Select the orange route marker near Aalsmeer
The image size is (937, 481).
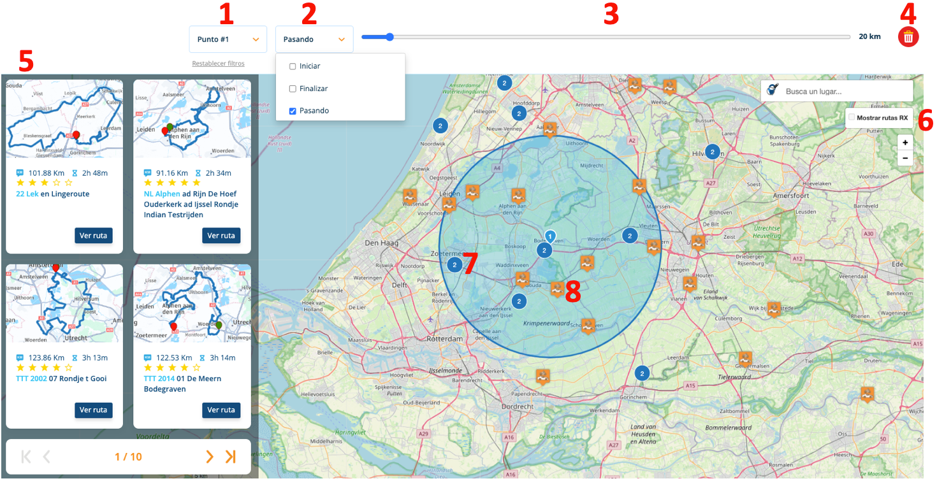[x=549, y=129]
